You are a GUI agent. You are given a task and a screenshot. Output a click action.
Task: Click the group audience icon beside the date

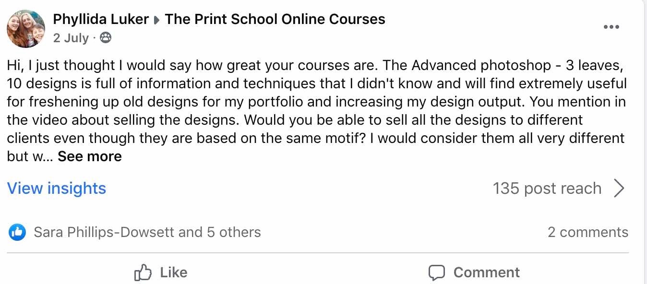point(105,38)
